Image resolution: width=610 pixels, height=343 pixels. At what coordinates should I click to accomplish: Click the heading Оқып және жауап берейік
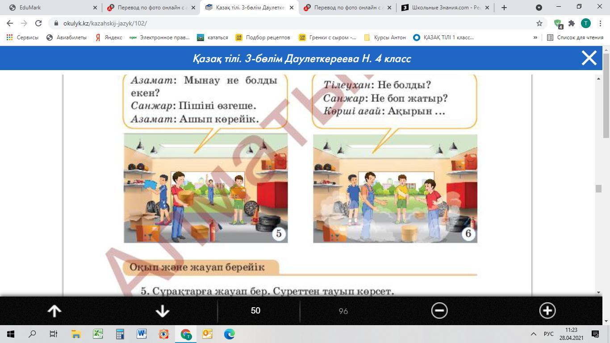point(197,267)
